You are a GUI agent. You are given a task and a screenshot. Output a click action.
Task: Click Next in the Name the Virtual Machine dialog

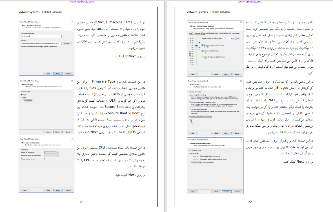(x=58, y=73)
